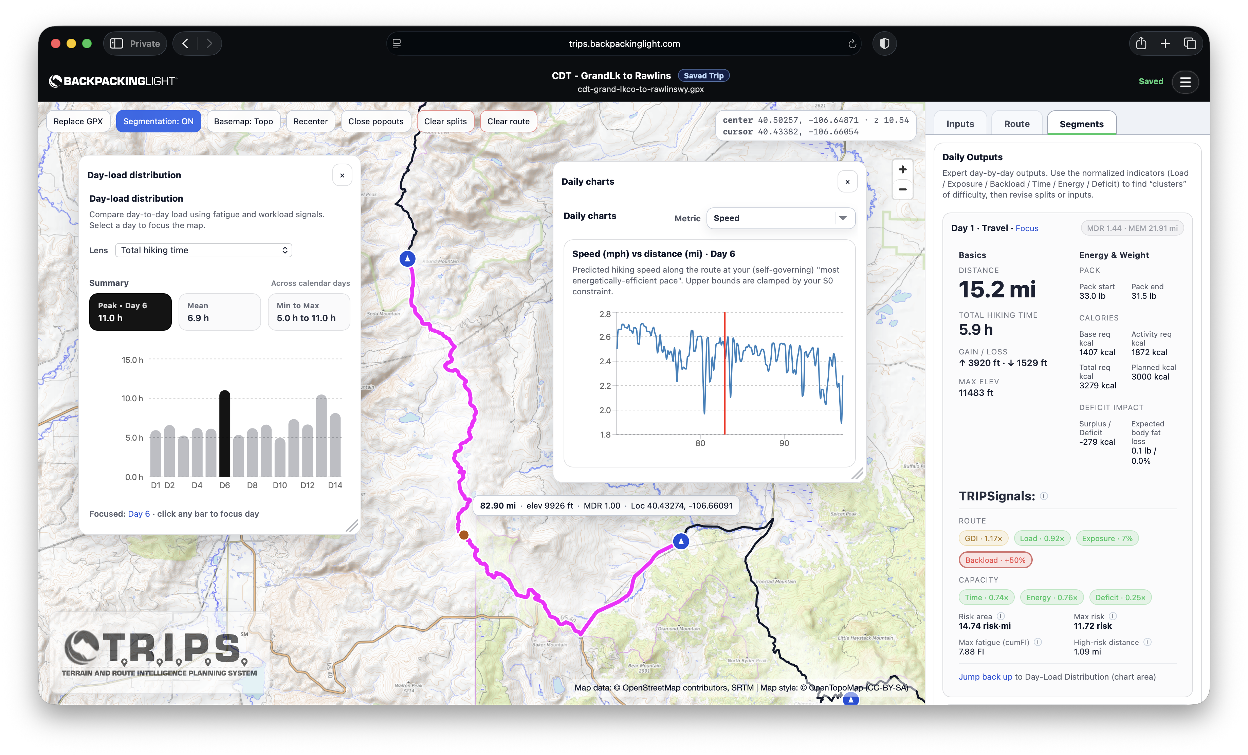Toggle Segmentation: ON button
1248x755 pixels.
point(159,122)
